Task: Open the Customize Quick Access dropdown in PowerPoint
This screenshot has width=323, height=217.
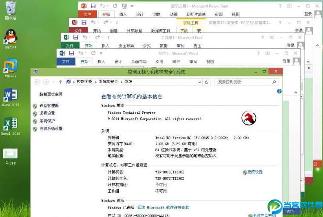Action: [x=132, y=6]
